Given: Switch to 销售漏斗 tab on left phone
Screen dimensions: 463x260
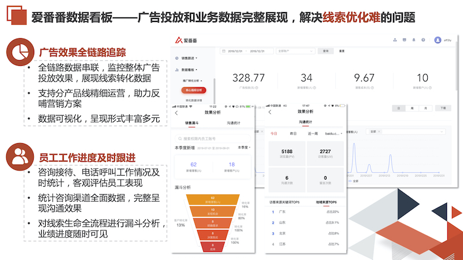Looking at the screenshot, I should tap(192, 123).
